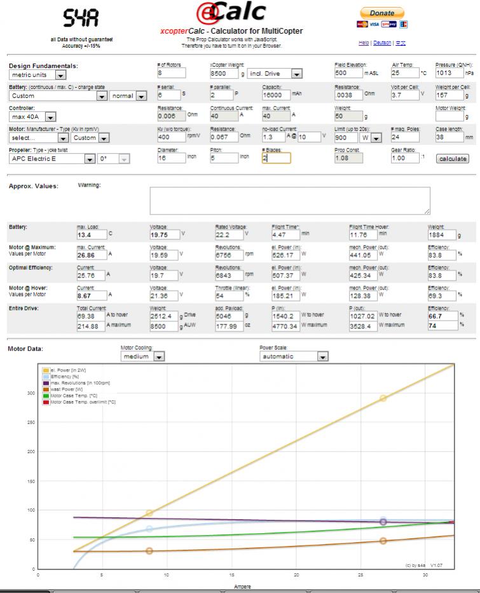The height and width of the screenshot is (593, 480).
Task: Open the Power Scale automatic dropdown
Action: [294, 356]
